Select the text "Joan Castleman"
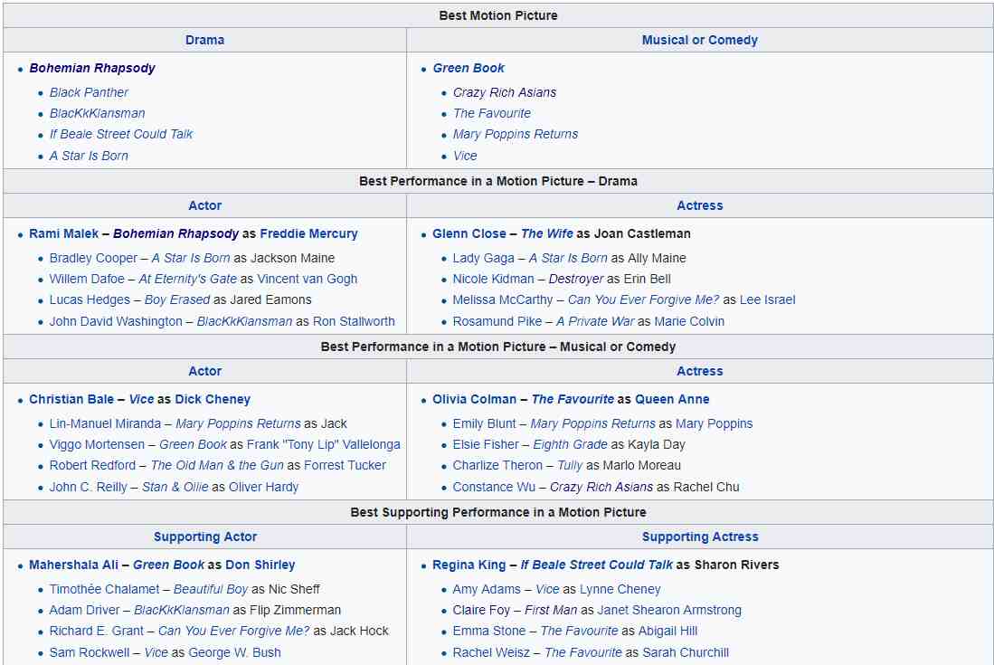The image size is (994, 665). 642,233
